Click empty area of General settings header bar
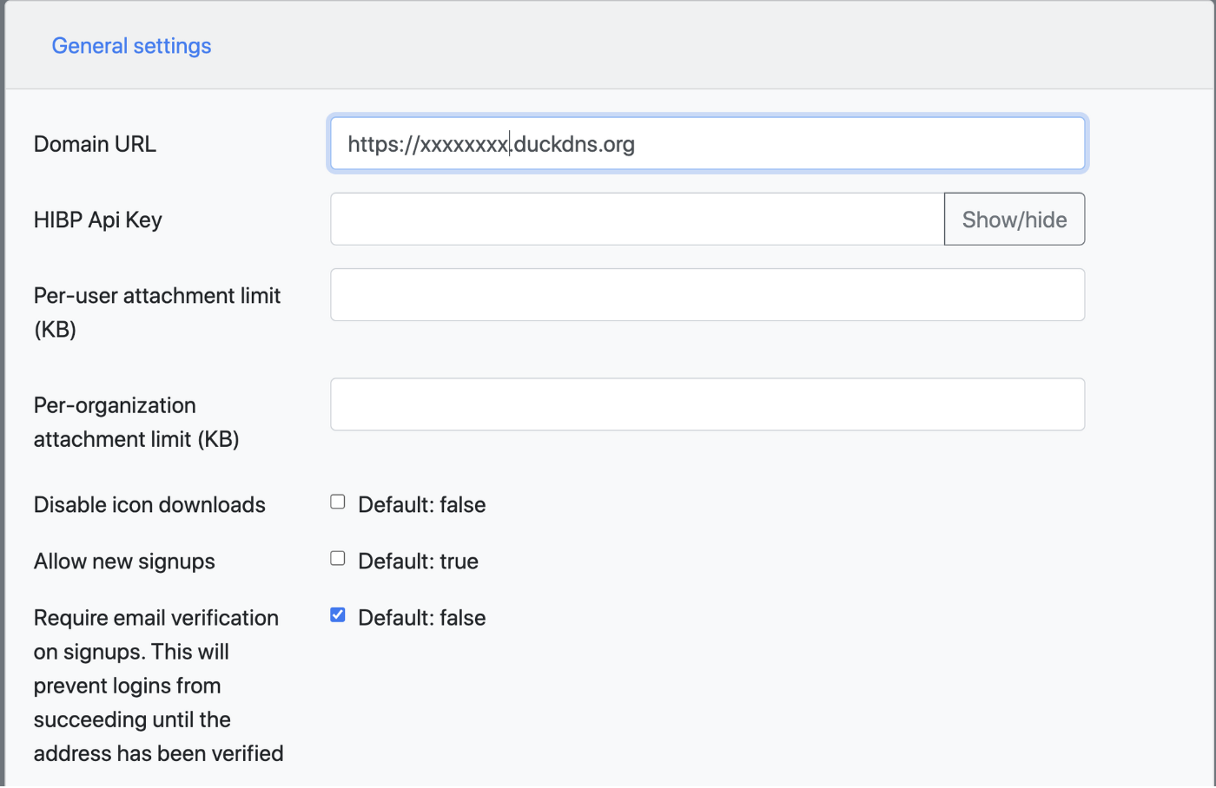 [695, 46]
